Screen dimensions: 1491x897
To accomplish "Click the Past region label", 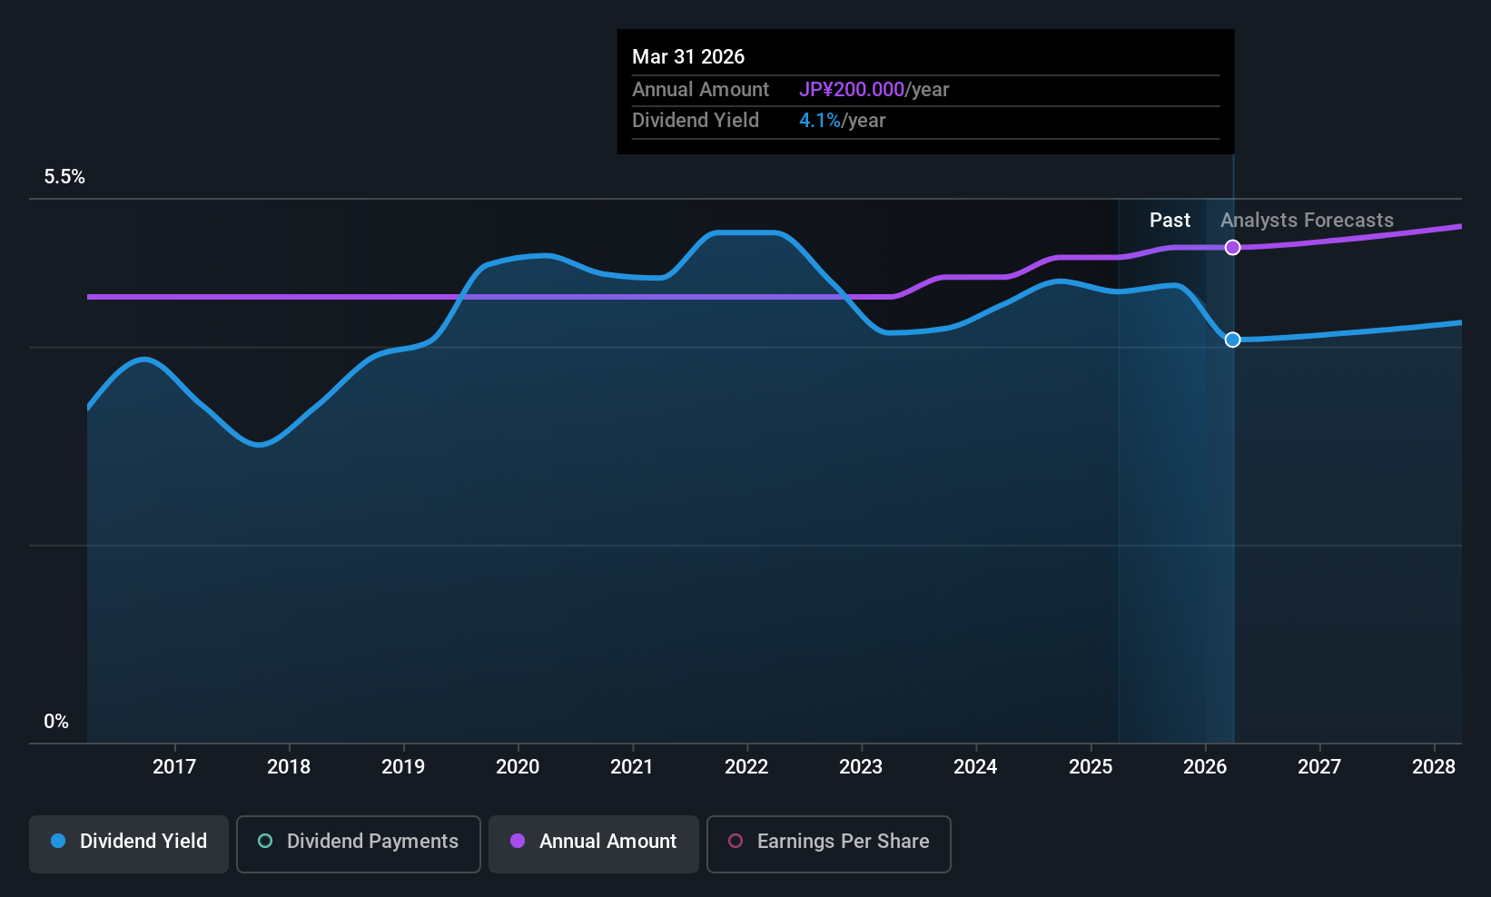I will [1170, 221].
